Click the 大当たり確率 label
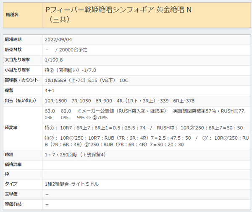 click(x=17, y=60)
